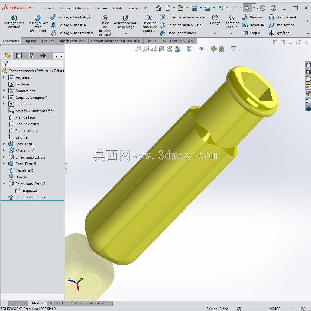This screenshot has height=311, width=311.
Task: Click the Intersection tool
Action: click(x=282, y=25)
